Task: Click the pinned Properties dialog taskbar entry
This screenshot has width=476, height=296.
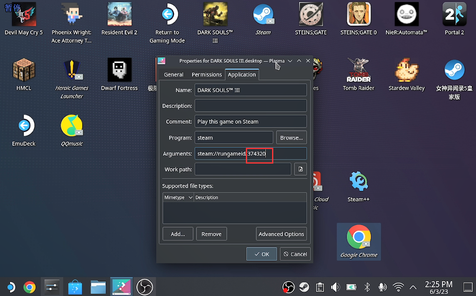Action: coord(121,287)
